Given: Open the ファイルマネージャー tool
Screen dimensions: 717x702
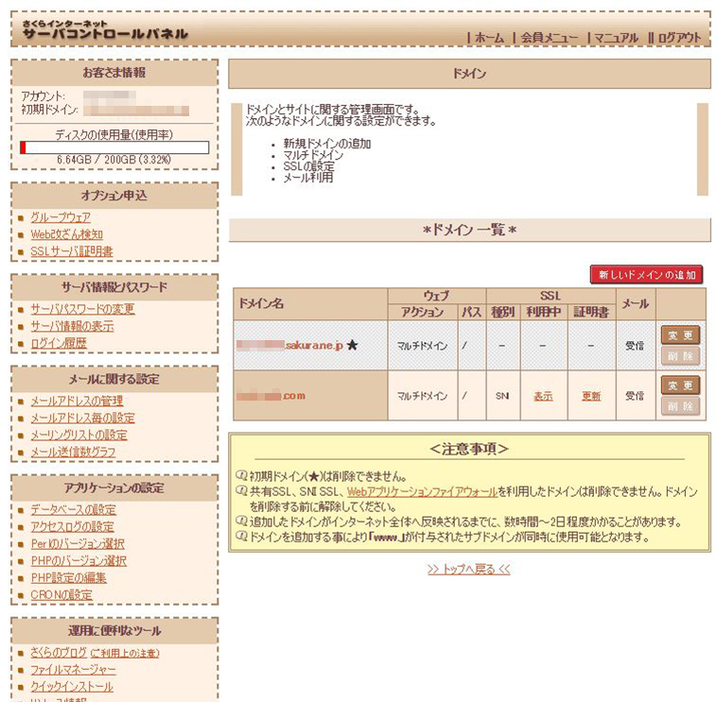Looking at the screenshot, I should [72, 670].
